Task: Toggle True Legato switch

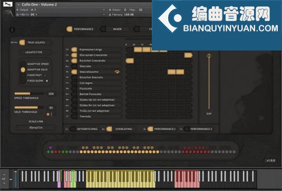Action: pos(22,43)
